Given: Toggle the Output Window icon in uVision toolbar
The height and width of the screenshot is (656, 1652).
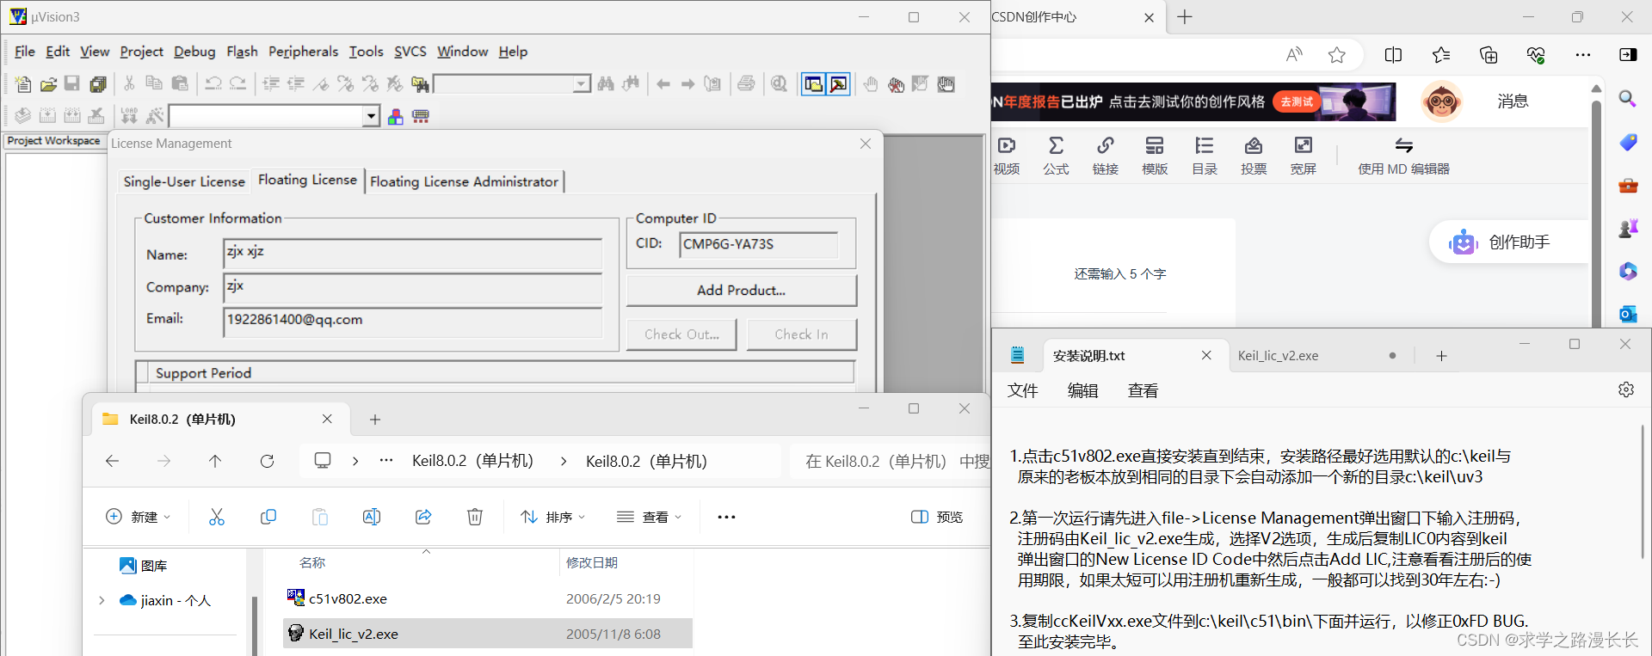Looking at the screenshot, I should coord(838,83).
